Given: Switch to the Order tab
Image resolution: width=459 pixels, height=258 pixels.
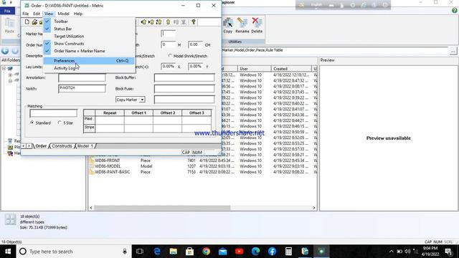Looking at the screenshot, I should [x=41, y=146].
